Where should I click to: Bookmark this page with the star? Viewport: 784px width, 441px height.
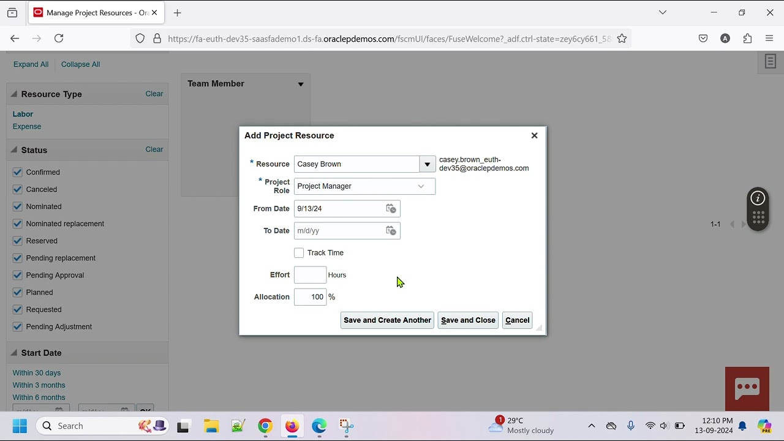point(622,39)
